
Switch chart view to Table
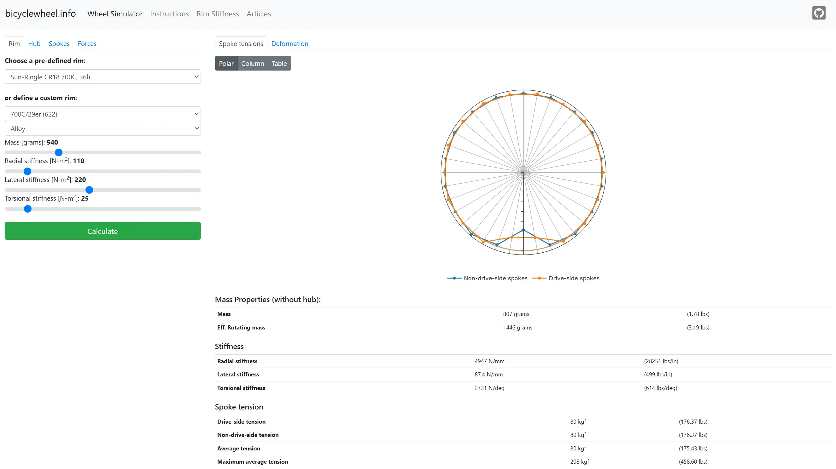tap(279, 64)
